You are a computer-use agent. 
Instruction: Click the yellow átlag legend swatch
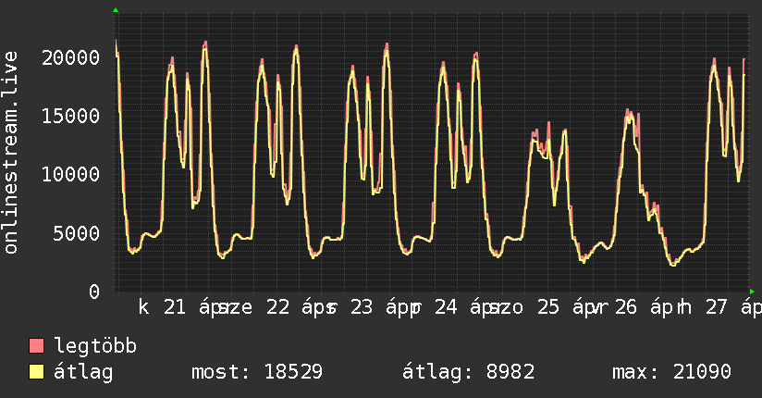point(36,372)
